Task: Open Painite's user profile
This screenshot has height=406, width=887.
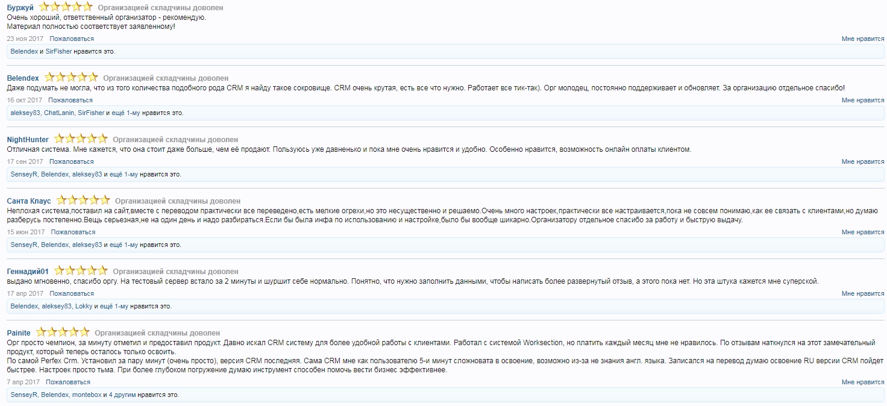Action: point(19,333)
